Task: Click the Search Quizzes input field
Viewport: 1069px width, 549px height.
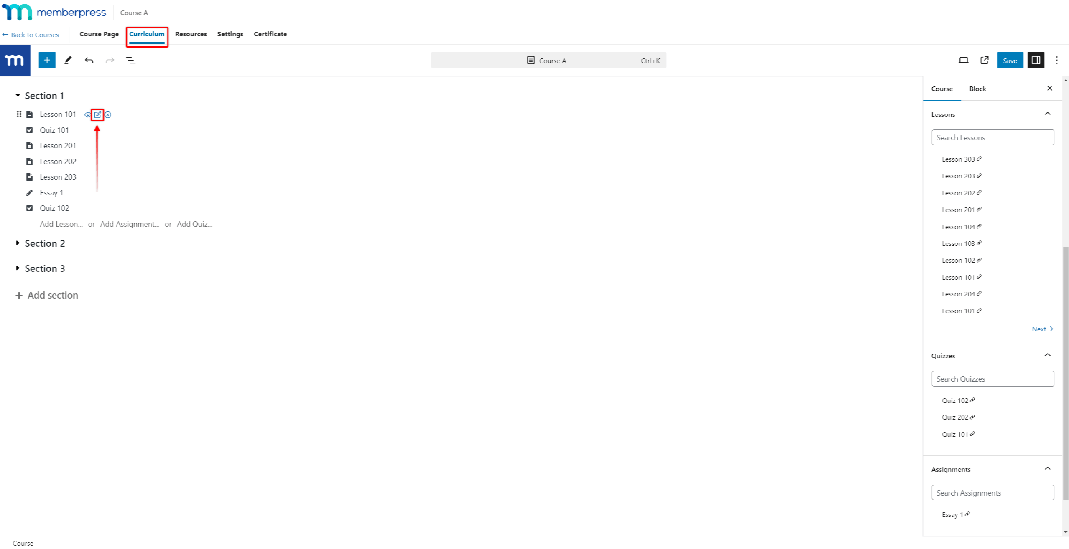Action: point(992,378)
